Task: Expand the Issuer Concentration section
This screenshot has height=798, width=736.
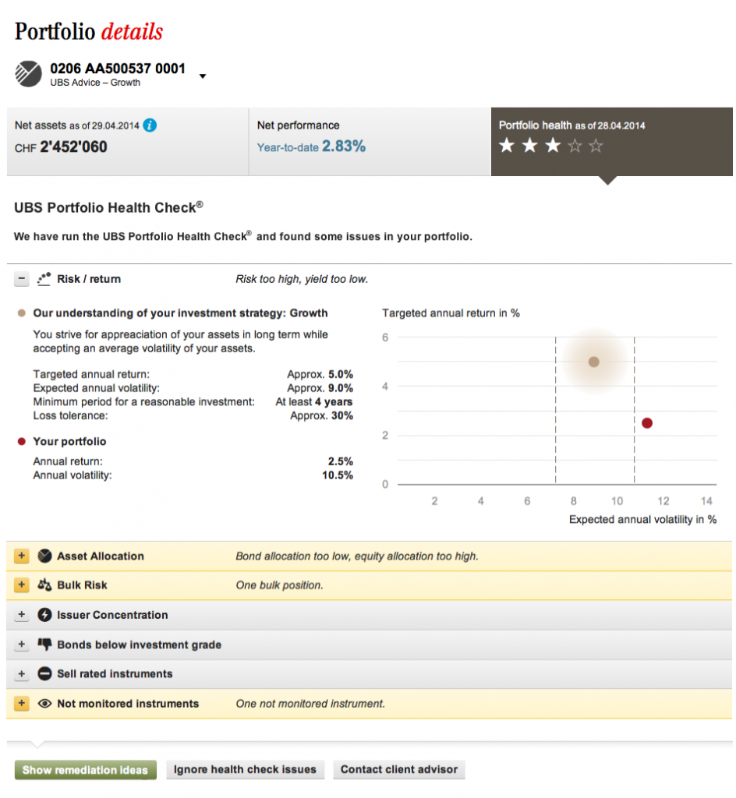Action: 21,615
